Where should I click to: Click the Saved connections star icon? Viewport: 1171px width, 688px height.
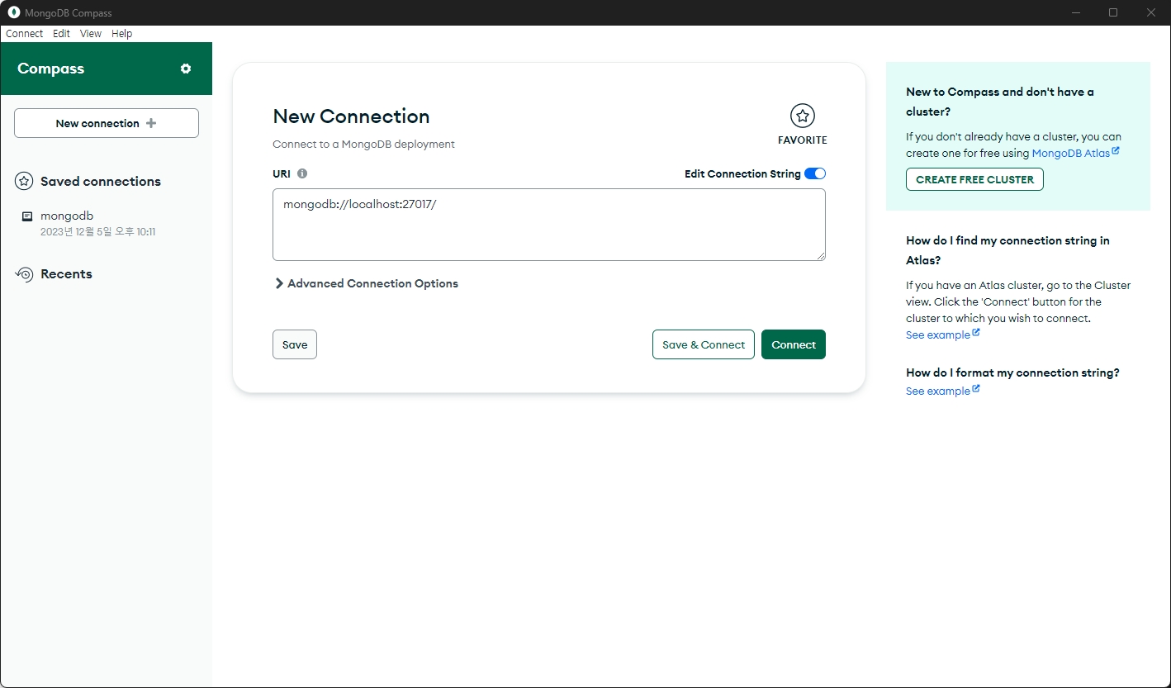pyautogui.click(x=24, y=181)
